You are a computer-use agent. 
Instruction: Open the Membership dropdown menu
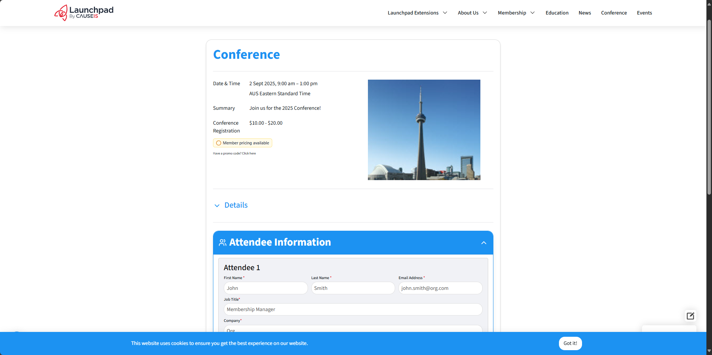point(516,13)
